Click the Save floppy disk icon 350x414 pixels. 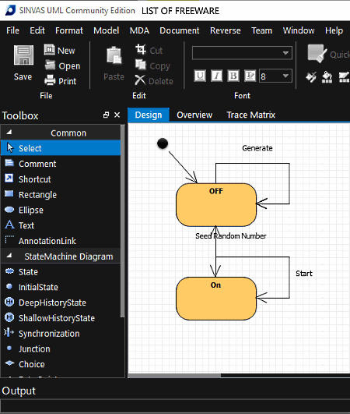pyautogui.click(x=23, y=55)
